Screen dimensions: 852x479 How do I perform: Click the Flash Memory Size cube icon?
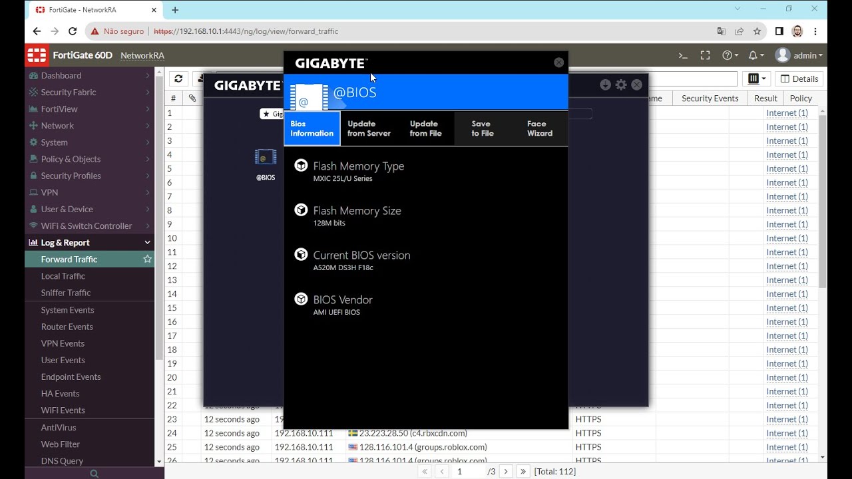coord(301,210)
